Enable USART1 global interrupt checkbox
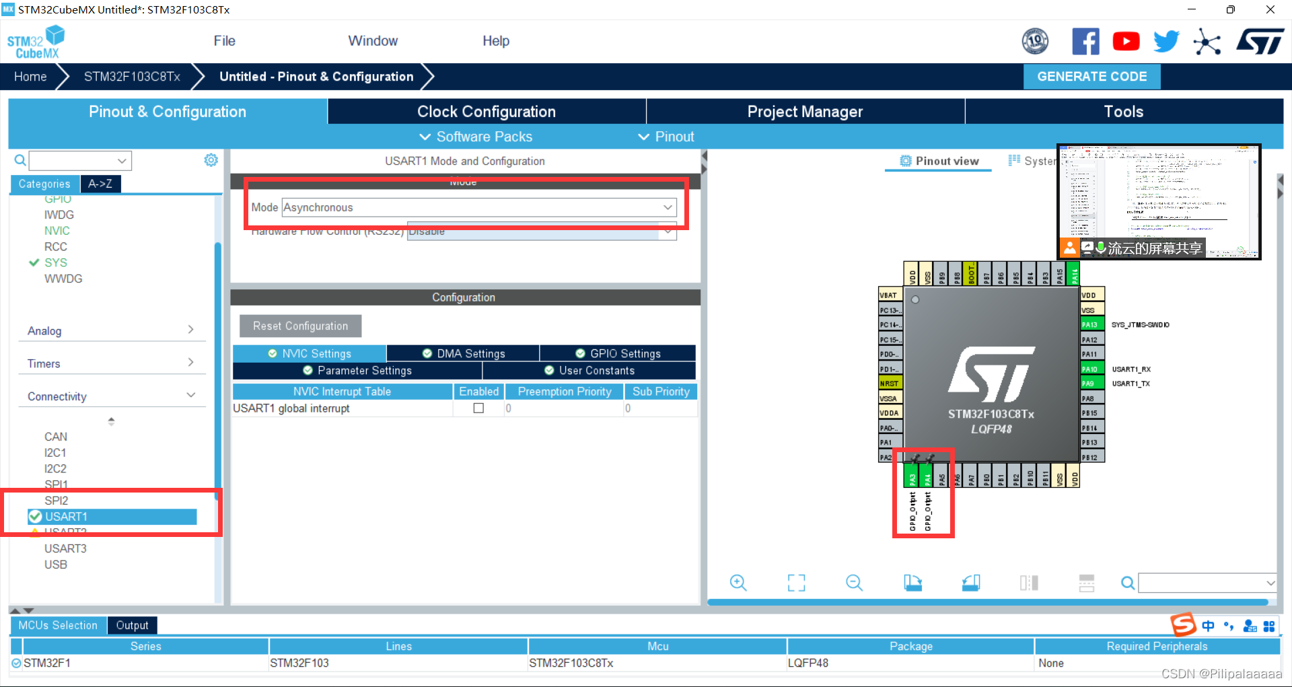The width and height of the screenshot is (1292, 687). click(x=478, y=408)
